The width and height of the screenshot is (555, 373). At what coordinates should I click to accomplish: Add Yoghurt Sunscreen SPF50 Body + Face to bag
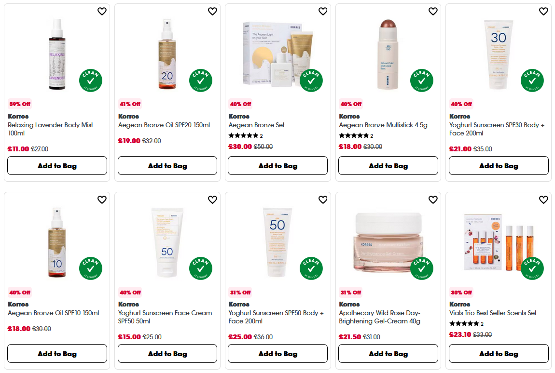277,353
